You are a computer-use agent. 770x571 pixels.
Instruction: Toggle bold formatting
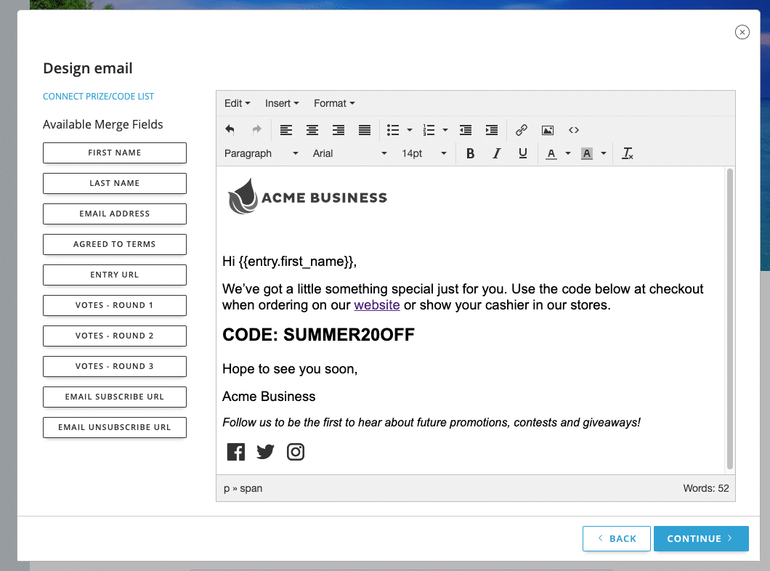coord(470,153)
